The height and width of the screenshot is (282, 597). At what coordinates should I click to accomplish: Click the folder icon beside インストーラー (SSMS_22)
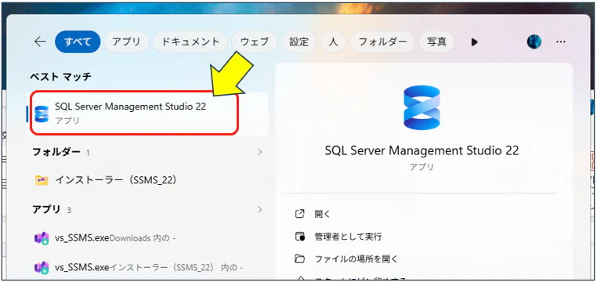(x=42, y=180)
